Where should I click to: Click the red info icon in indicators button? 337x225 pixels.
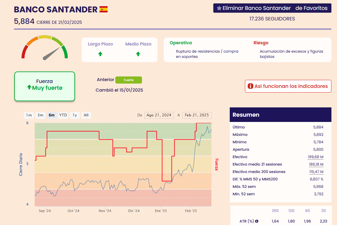[x=251, y=86]
